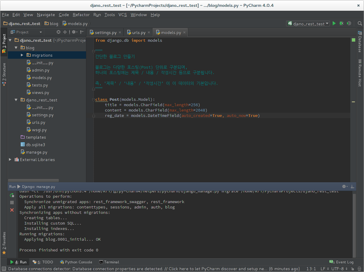Collapse all in the Project panel
Screen dimensions: 364x272
pos(65,32)
